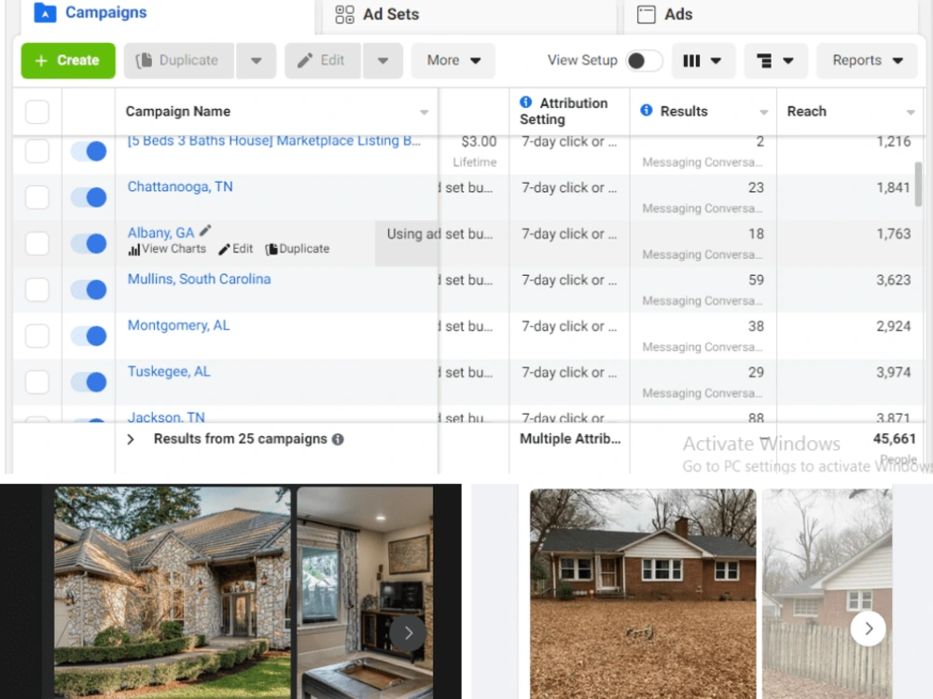This screenshot has width=933, height=699.
Task: Open the Tuskegee, AL campaign link
Action: point(169,372)
